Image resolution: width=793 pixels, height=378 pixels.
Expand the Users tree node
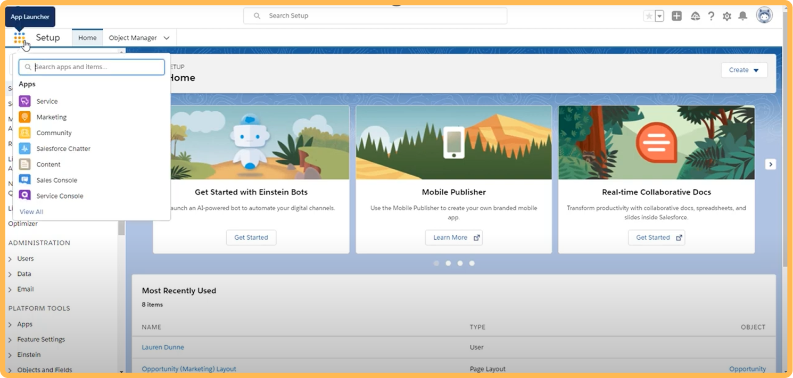tap(10, 259)
